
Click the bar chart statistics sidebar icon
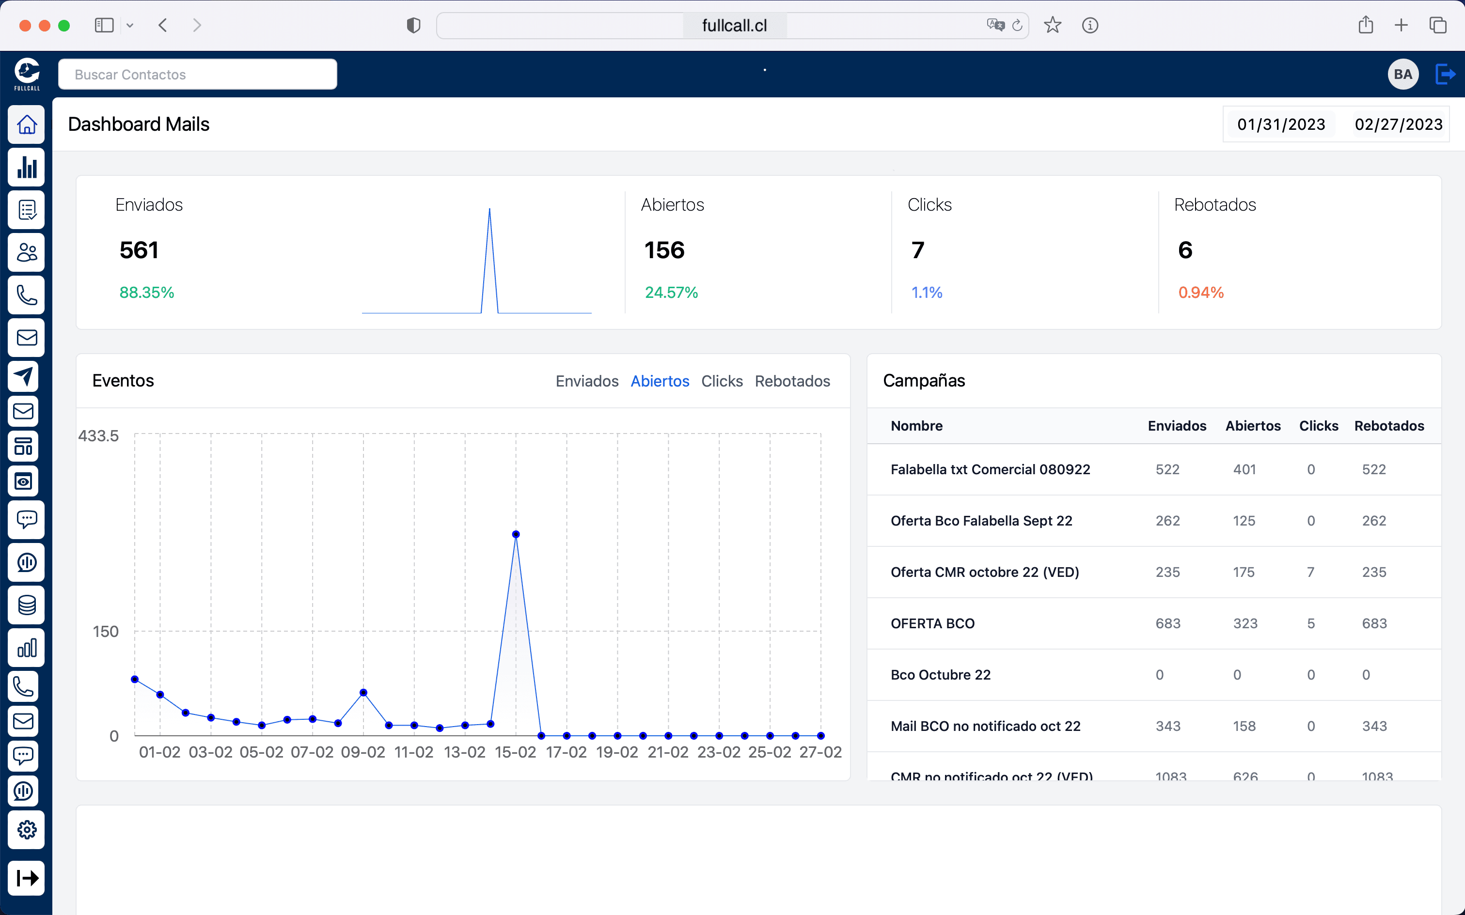click(27, 167)
